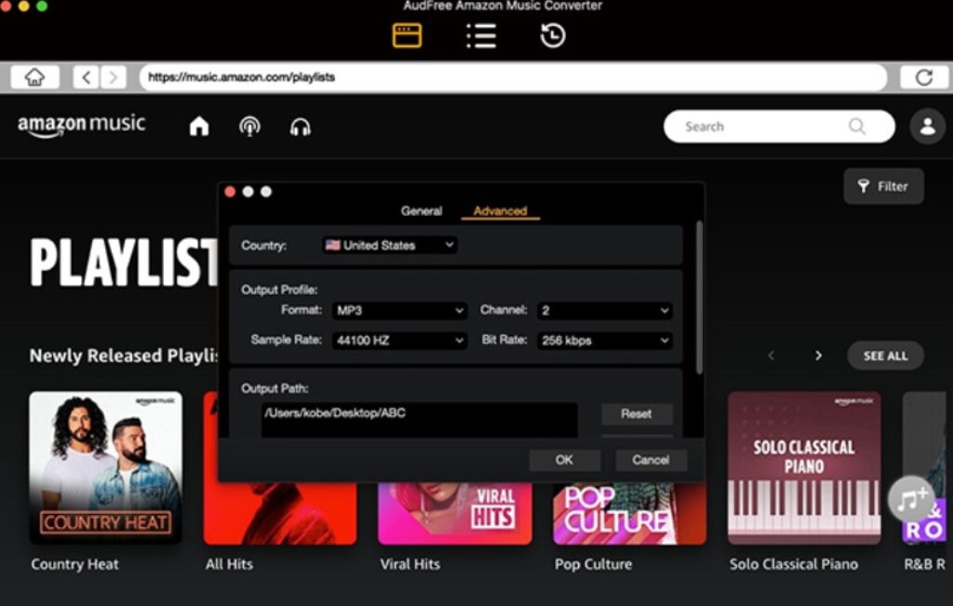Open the converted list icon in top toolbar

coord(481,34)
